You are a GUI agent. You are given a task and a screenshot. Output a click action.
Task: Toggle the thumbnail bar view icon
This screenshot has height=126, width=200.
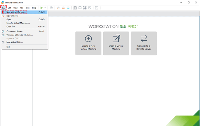point(80,8)
